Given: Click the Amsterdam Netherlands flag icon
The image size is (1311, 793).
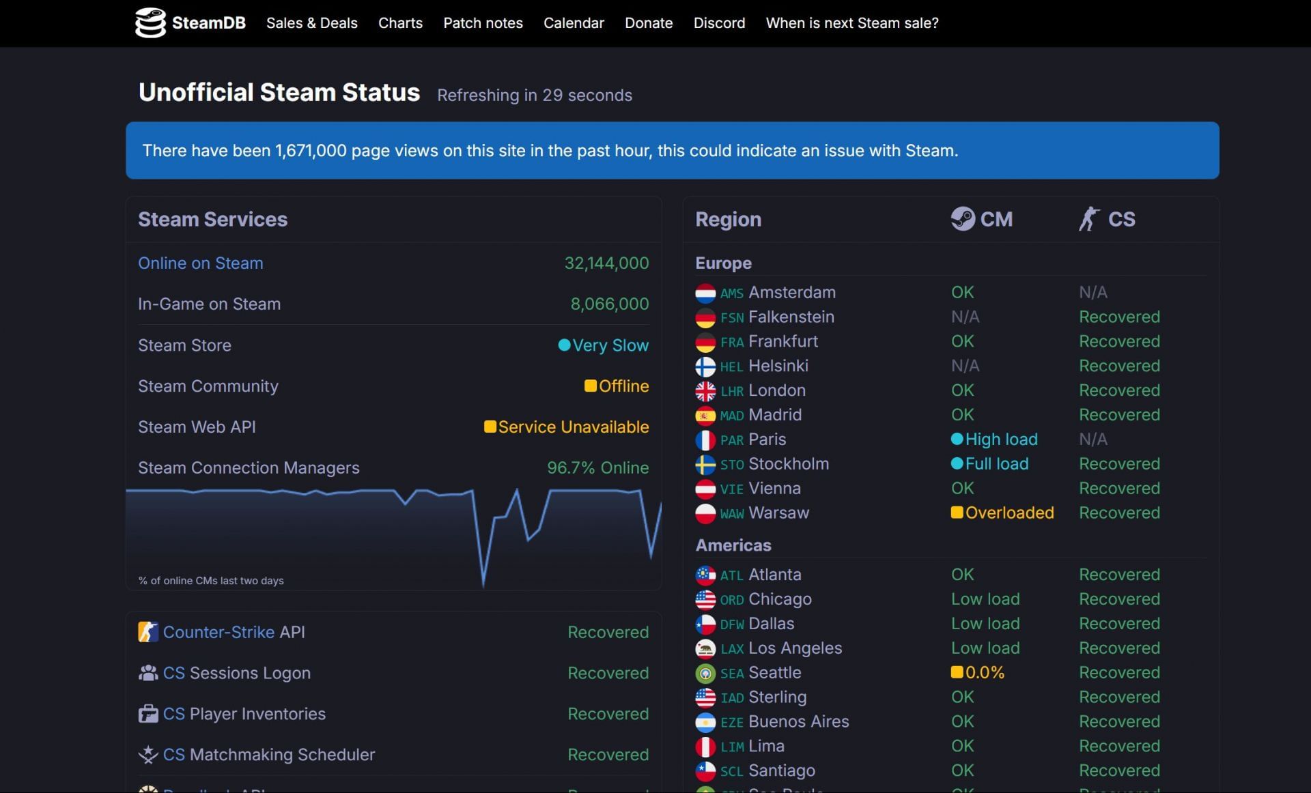Looking at the screenshot, I should click(x=705, y=293).
